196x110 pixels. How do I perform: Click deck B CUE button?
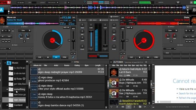pyautogui.click(x=131, y=57)
